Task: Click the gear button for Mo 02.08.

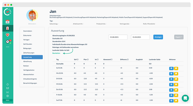Action: point(171,74)
